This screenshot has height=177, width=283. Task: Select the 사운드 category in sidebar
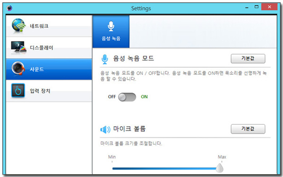coord(49,69)
